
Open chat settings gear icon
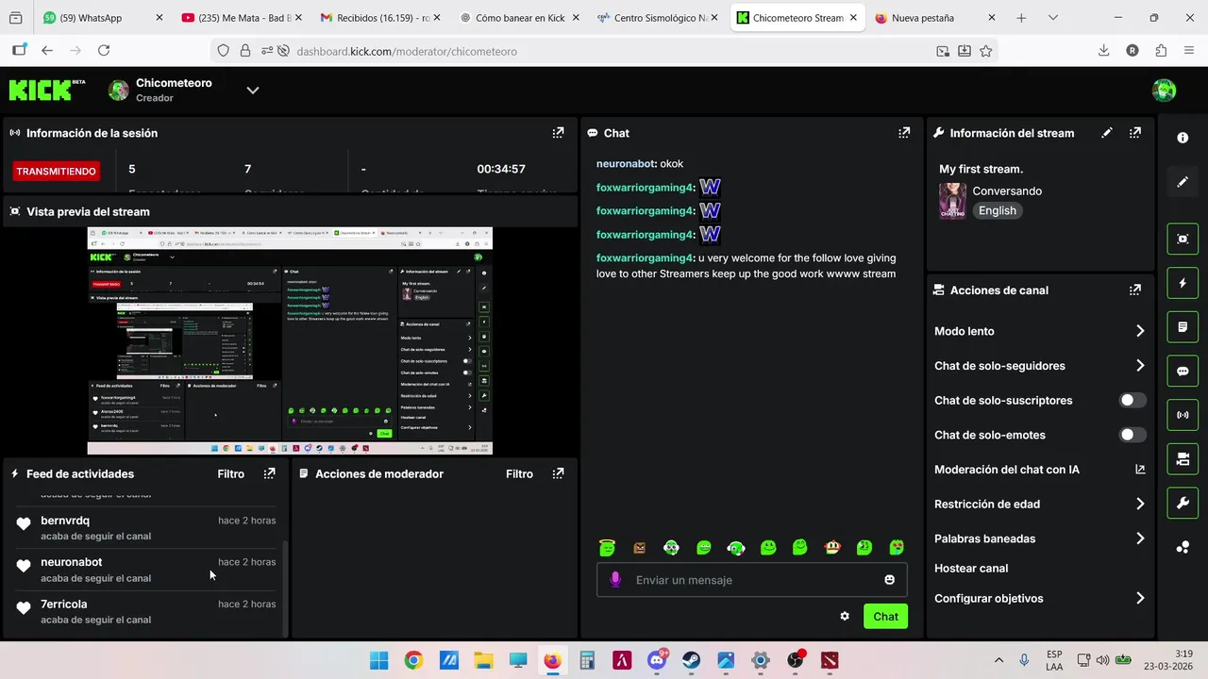coord(845,617)
